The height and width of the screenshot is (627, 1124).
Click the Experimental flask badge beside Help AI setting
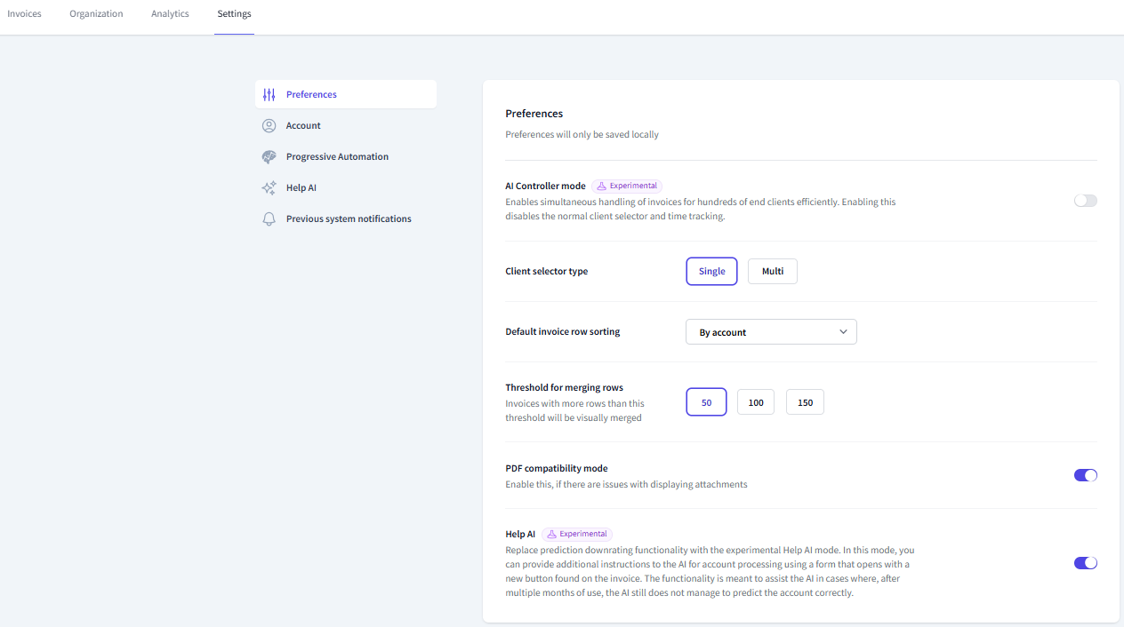point(577,535)
